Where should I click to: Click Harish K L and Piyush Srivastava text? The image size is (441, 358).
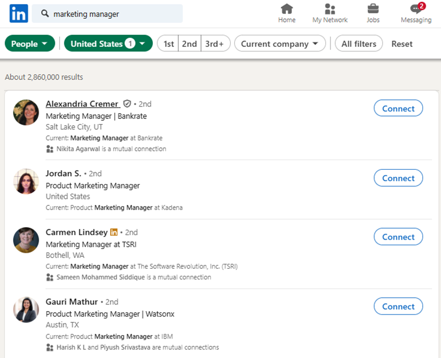[137, 347]
